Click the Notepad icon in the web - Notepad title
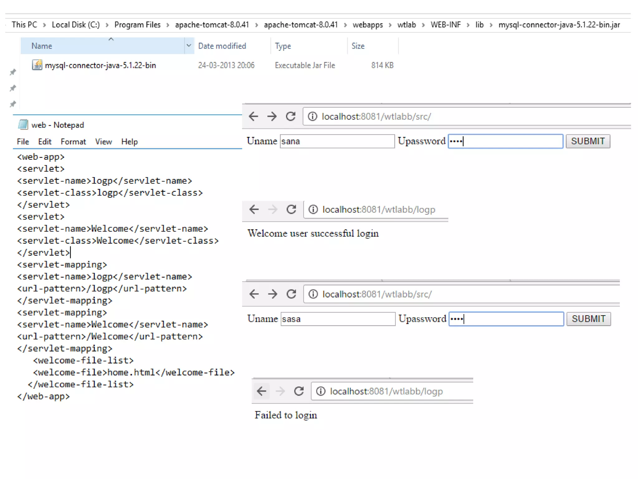The width and height of the screenshot is (638, 479). (x=23, y=125)
